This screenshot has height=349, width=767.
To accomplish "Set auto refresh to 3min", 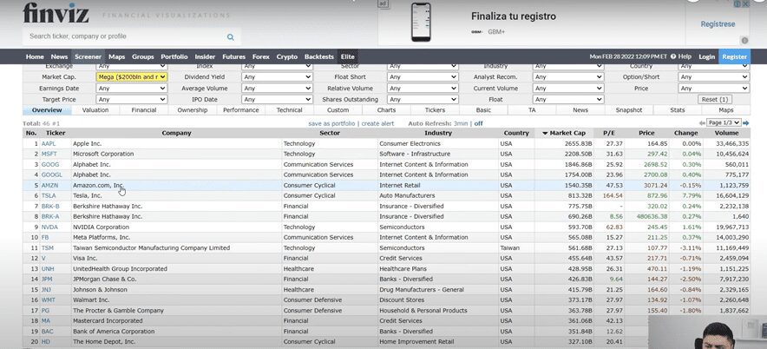I will point(459,123).
